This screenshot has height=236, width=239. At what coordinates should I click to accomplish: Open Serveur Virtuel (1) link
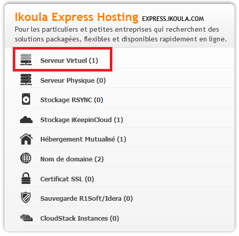[x=69, y=61]
